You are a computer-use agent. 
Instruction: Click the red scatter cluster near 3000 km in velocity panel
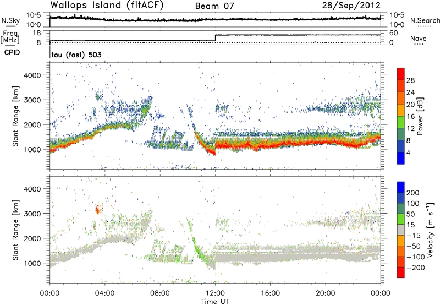click(x=98, y=209)
